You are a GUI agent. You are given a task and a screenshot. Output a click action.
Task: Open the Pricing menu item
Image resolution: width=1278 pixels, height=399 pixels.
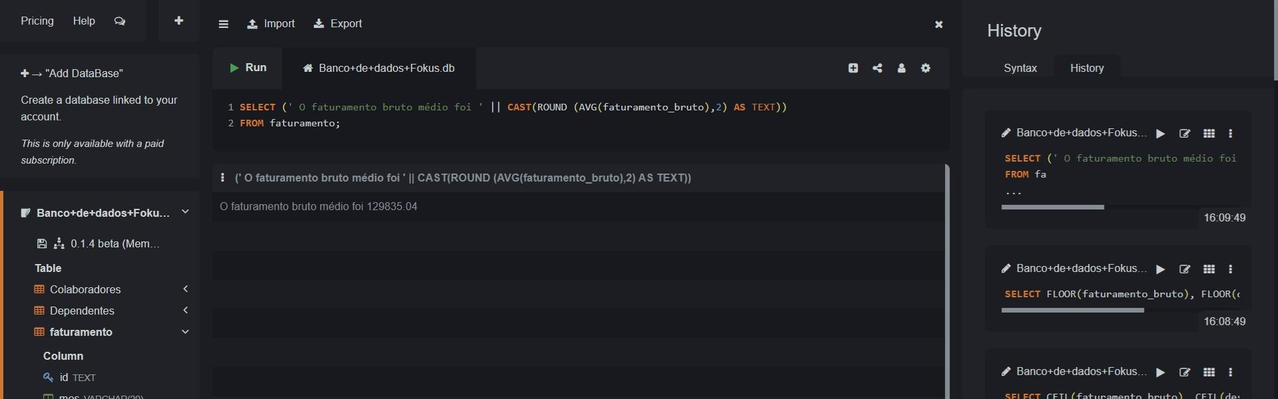pyautogui.click(x=37, y=21)
